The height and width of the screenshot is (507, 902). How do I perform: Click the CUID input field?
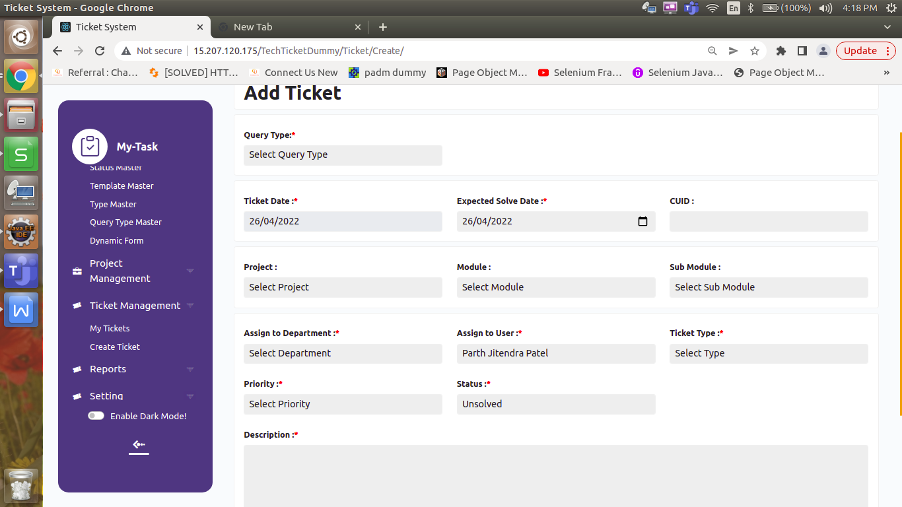coord(769,221)
